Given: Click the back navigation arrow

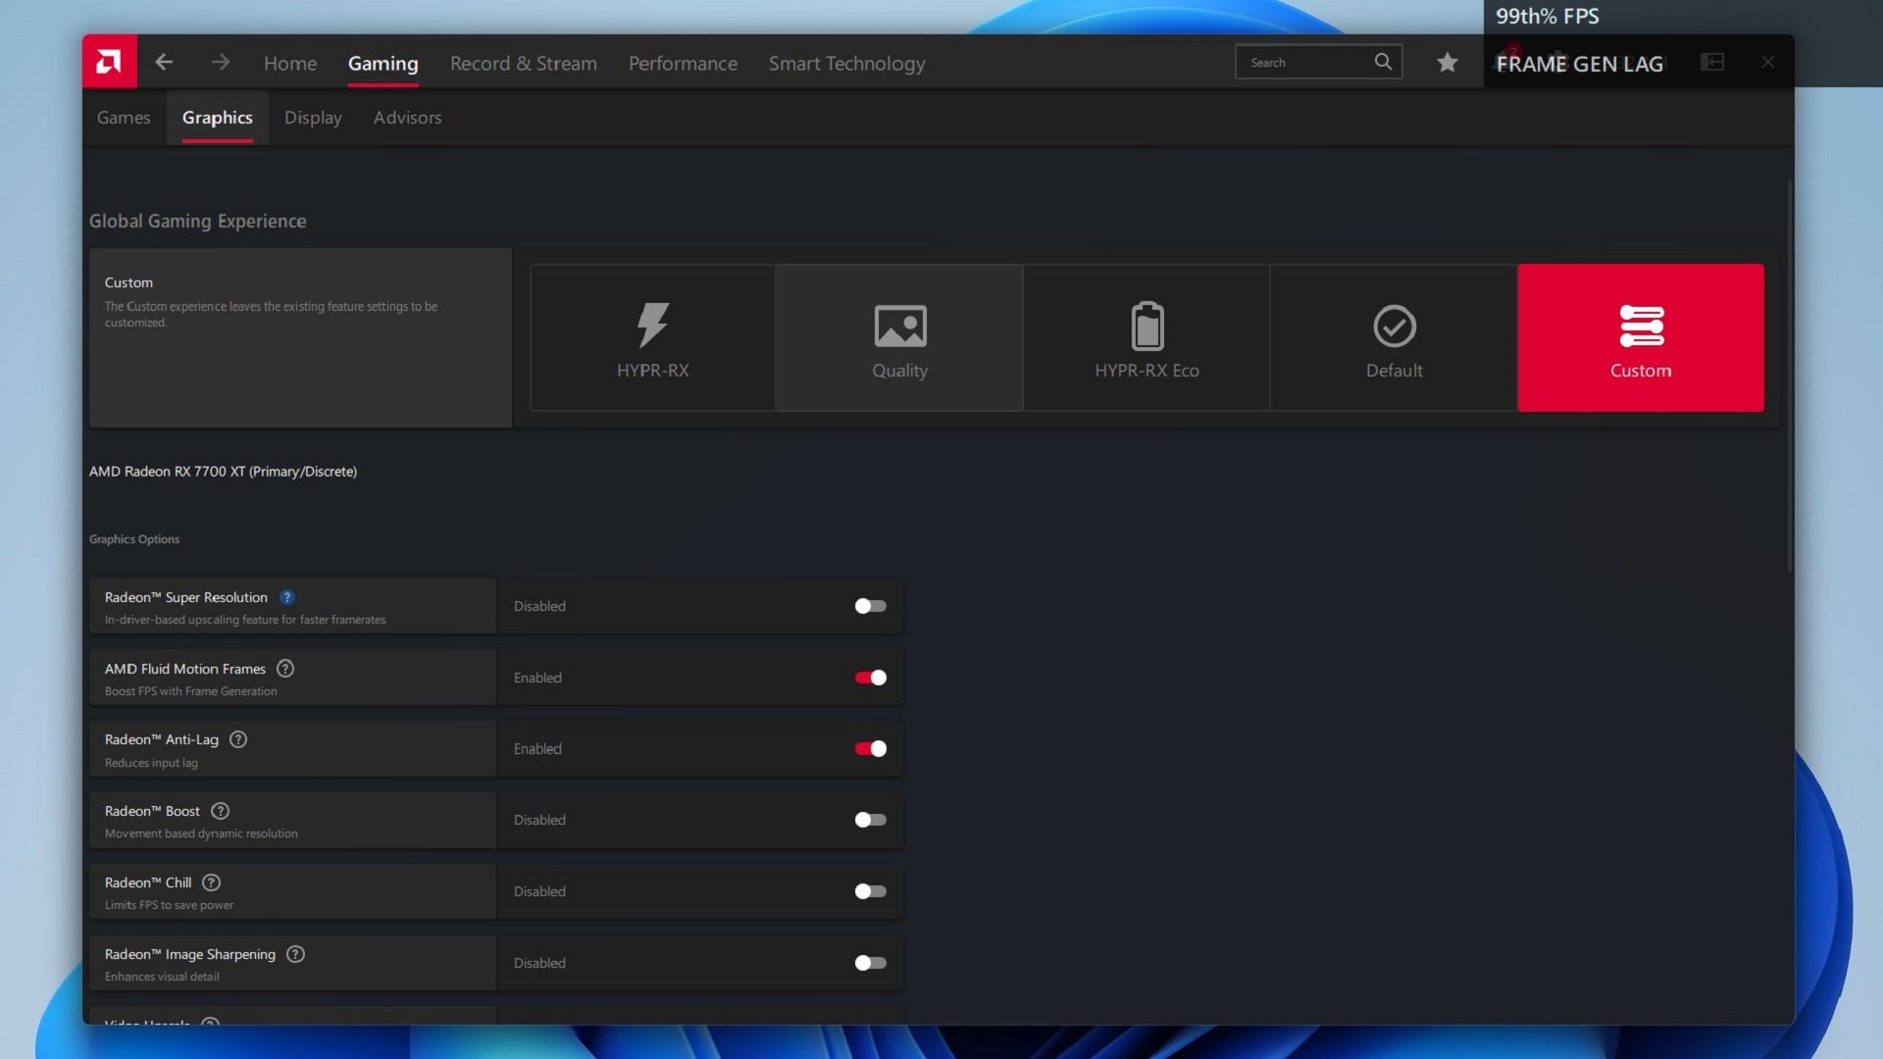Looking at the screenshot, I should coord(165,62).
